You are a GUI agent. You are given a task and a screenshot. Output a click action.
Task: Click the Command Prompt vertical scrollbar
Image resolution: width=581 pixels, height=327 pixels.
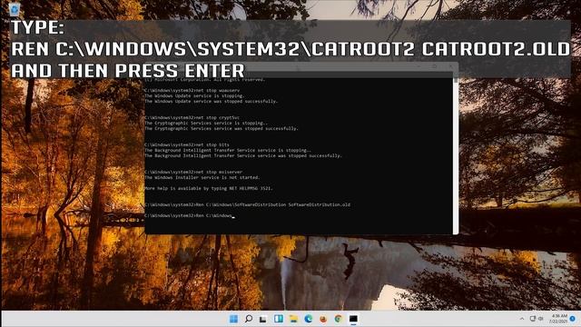tap(456, 155)
